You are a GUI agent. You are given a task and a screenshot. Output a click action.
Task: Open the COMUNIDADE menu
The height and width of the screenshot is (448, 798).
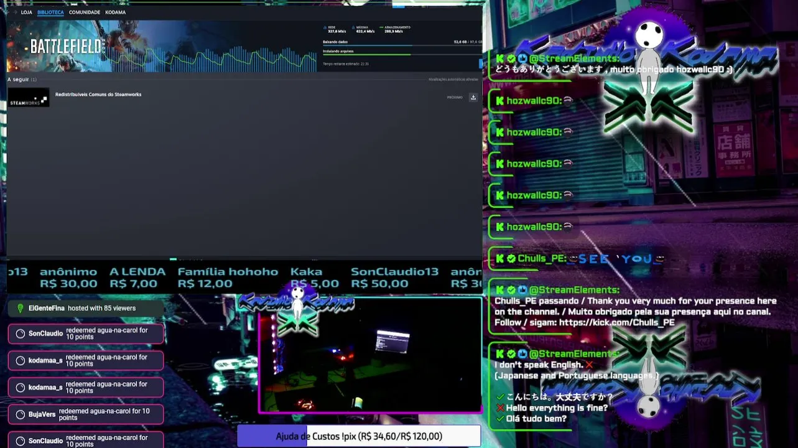coord(85,12)
